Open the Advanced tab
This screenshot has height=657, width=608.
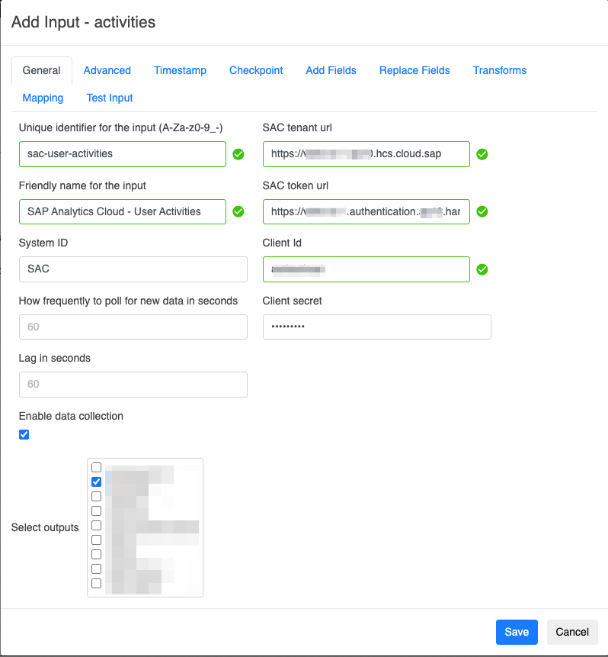pyautogui.click(x=107, y=70)
